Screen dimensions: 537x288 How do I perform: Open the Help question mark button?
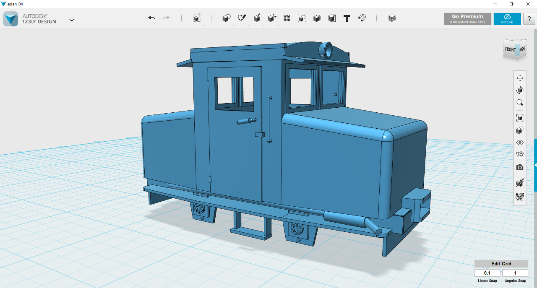coord(529,18)
